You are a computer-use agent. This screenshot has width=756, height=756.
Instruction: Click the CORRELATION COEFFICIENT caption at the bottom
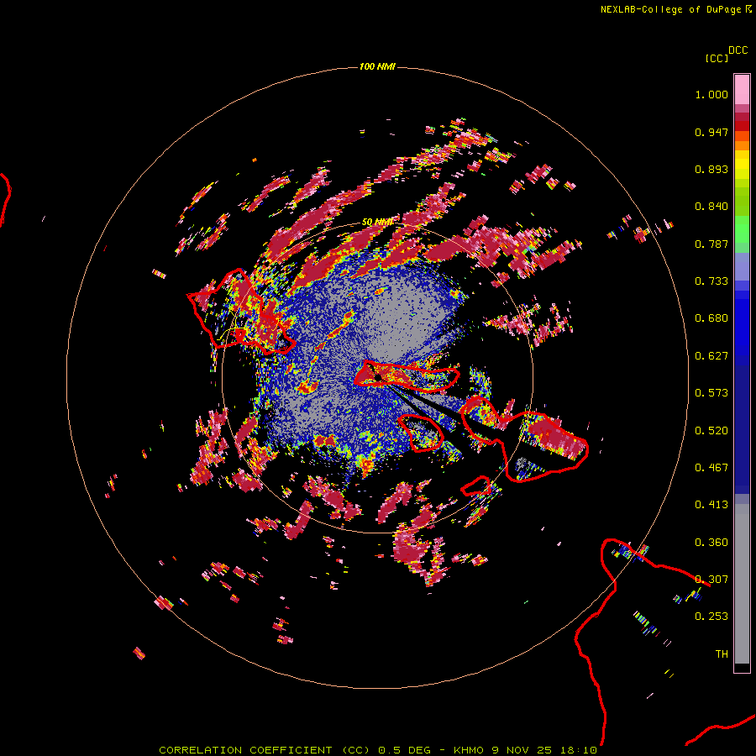378,750
